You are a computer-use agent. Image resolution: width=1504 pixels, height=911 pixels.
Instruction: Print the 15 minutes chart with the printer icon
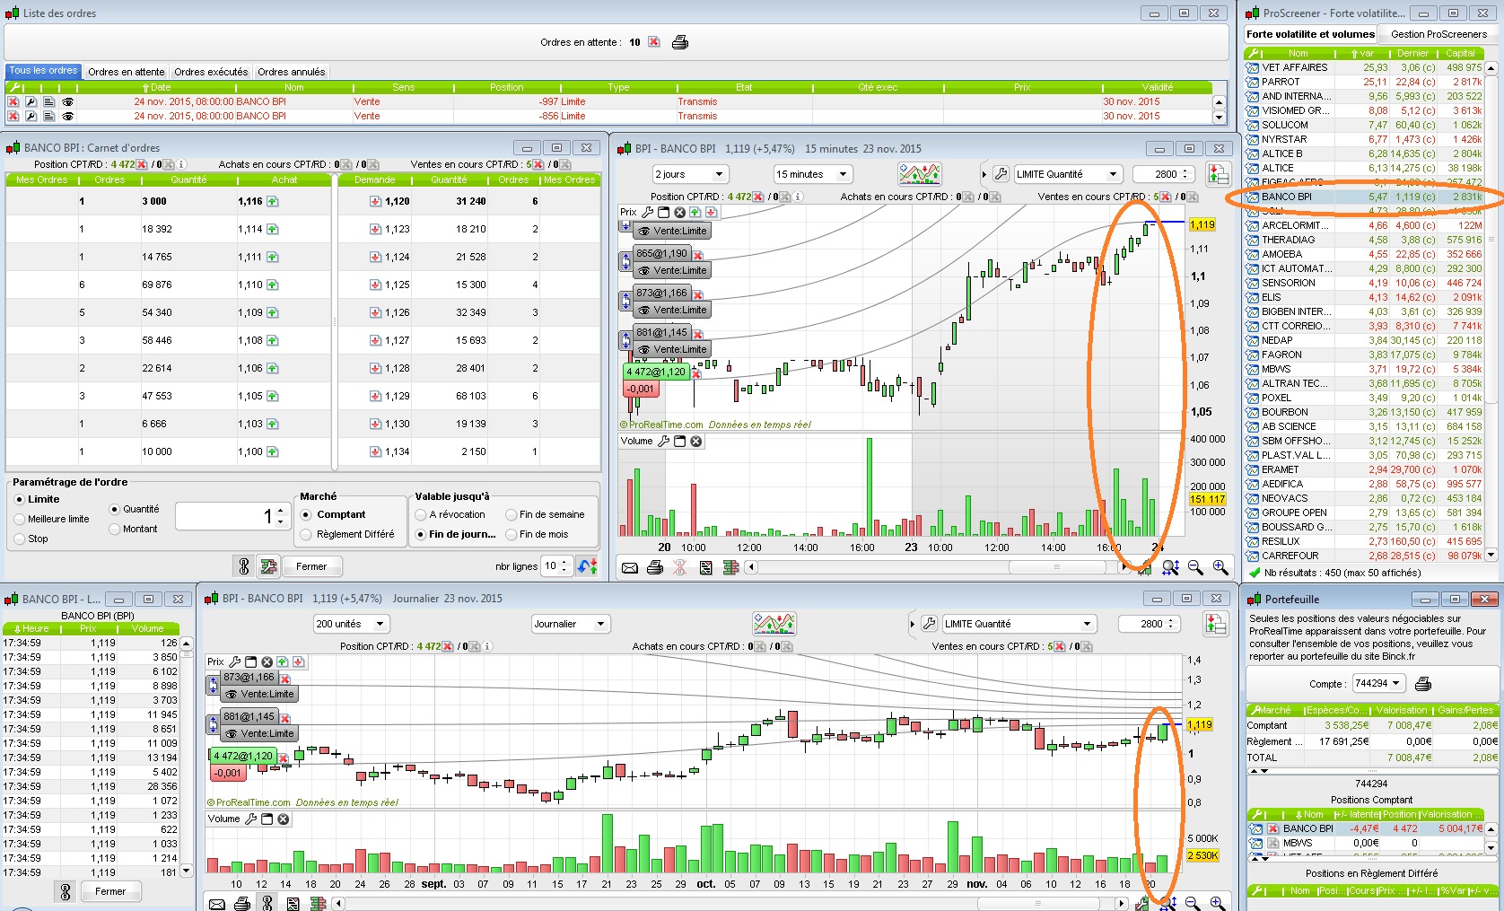(x=655, y=567)
